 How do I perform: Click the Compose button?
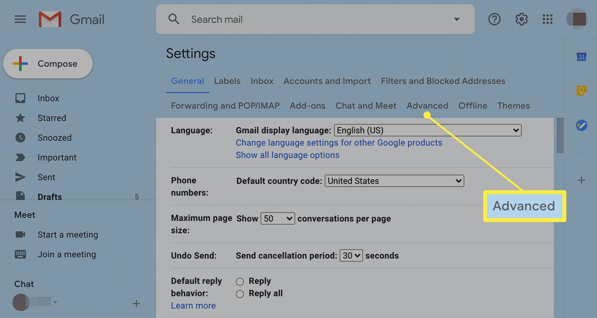[x=48, y=64]
